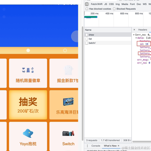
Task: Click the 3 requests status text
Action: pyautogui.click(x=92, y=140)
